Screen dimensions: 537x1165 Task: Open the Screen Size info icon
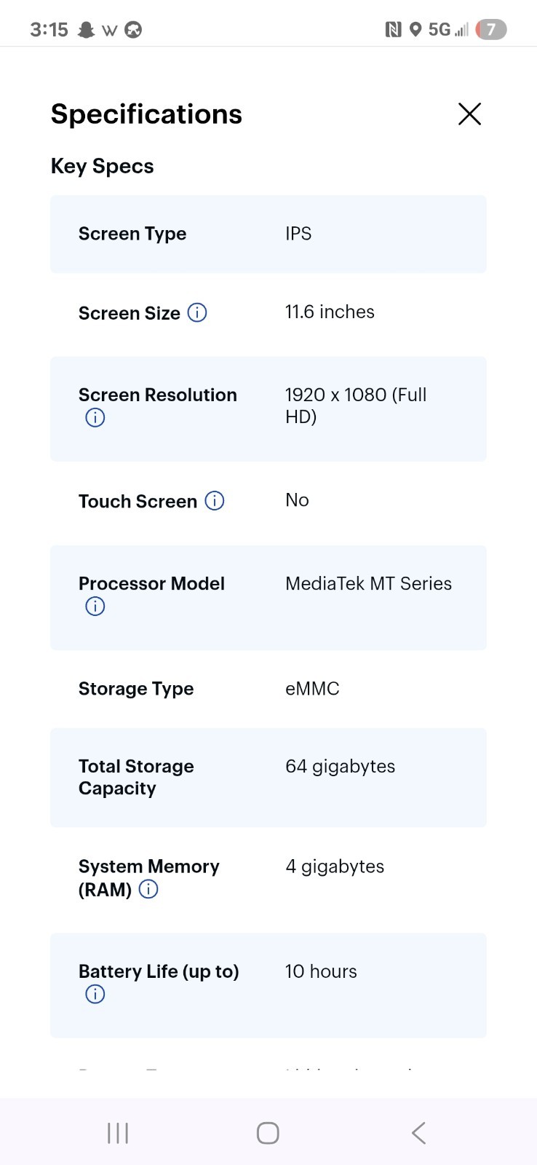(x=197, y=312)
